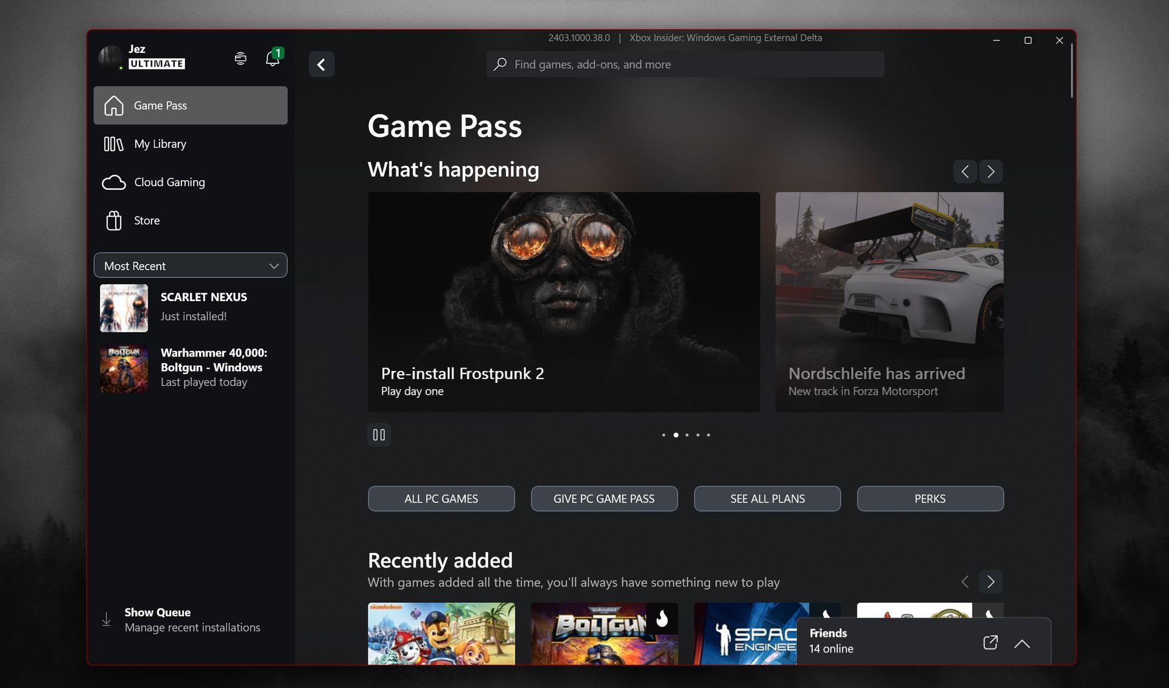The width and height of the screenshot is (1169, 688).
Task: Open the Cloud Gaming section
Action: 169,182
